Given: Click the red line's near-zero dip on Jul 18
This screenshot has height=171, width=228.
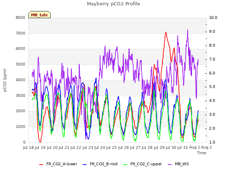Looking at the screenshot, I should 40,142.
